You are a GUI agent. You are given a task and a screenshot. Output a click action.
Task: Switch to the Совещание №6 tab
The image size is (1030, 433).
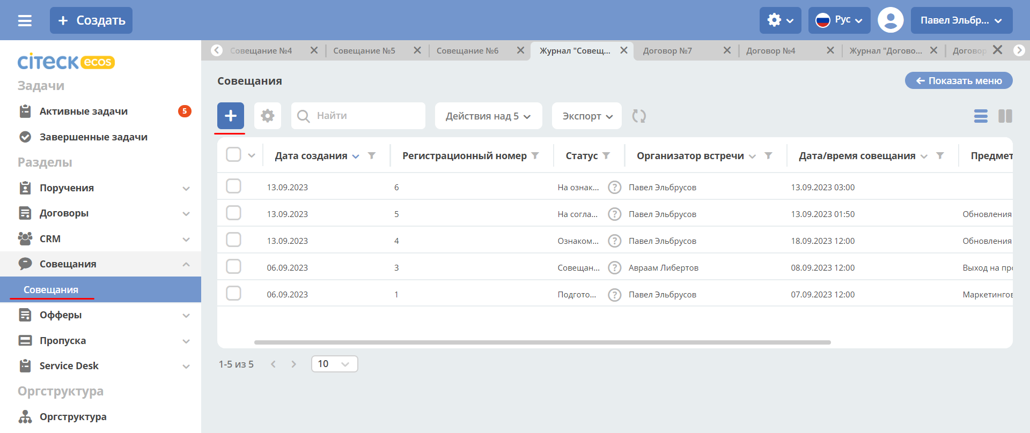pos(467,50)
